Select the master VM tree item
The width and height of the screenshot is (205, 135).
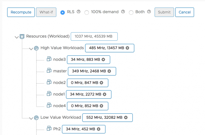point(60,71)
